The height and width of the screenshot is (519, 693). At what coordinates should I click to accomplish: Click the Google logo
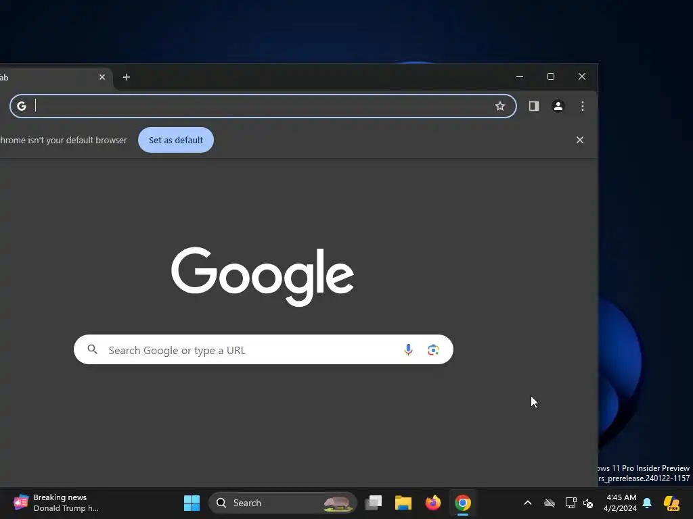[x=263, y=276]
